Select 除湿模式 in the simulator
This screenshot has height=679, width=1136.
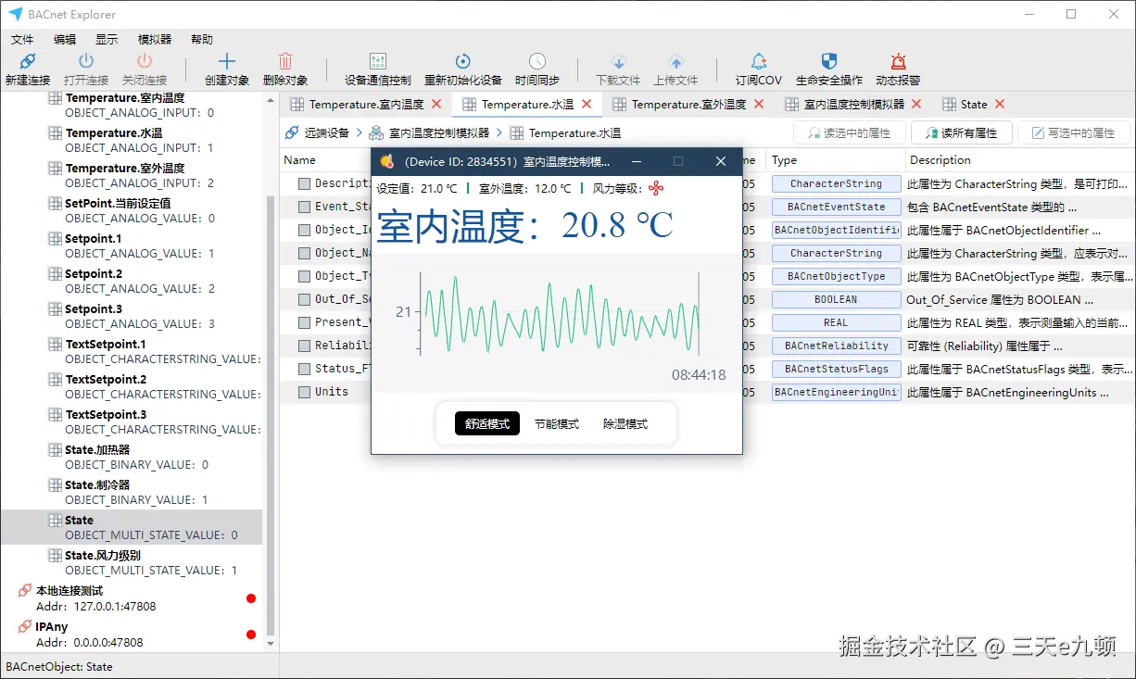click(625, 423)
